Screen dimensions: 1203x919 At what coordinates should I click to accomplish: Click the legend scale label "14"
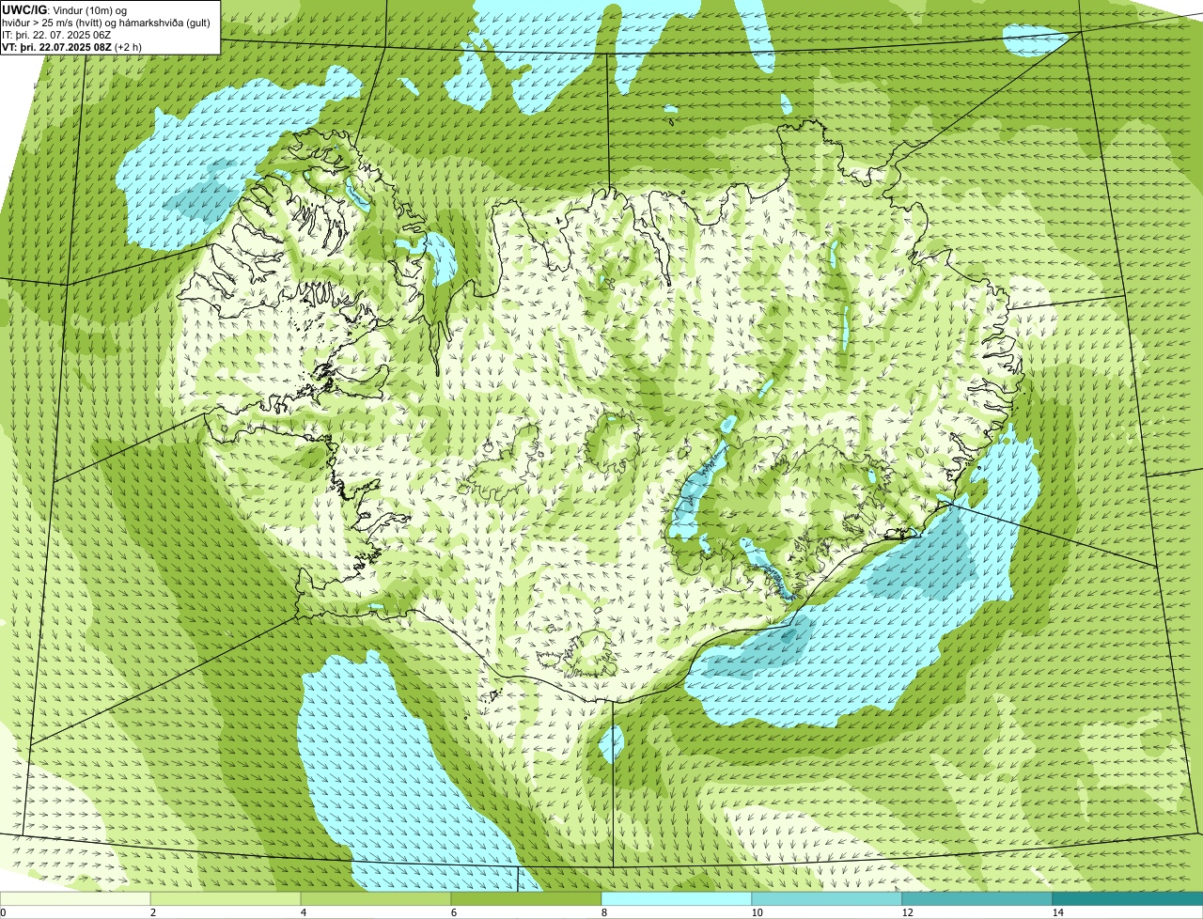click(1057, 912)
